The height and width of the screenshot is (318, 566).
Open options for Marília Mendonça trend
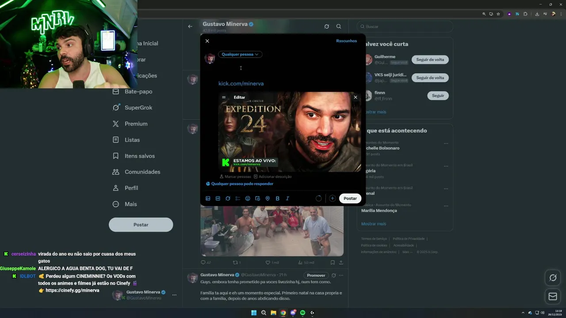point(446,206)
